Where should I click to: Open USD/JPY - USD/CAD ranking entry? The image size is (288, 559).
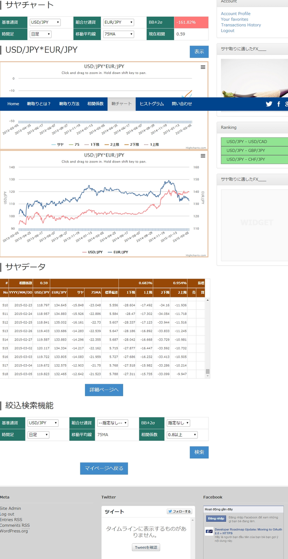[x=255, y=142]
